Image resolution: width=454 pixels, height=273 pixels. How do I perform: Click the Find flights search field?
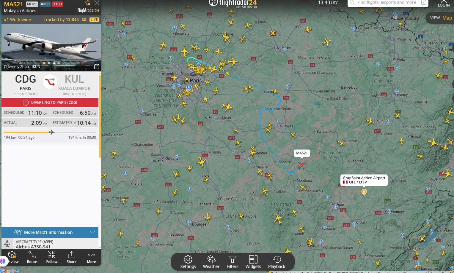pyautogui.click(x=386, y=3)
